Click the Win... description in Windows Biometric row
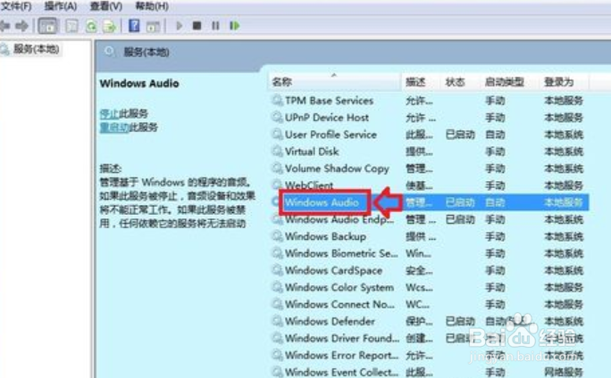Image resolution: width=611 pixels, height=378 pixels. [418, 253]
